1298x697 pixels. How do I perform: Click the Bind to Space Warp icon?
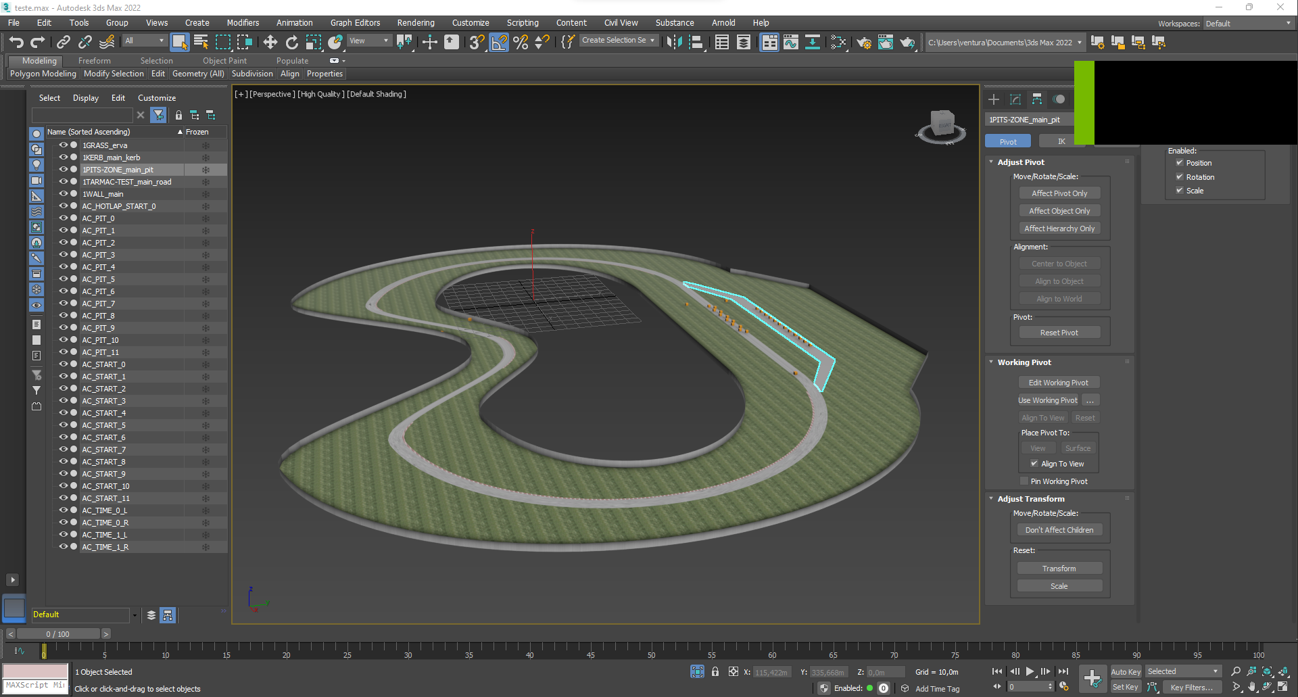(x=107, y=43)
